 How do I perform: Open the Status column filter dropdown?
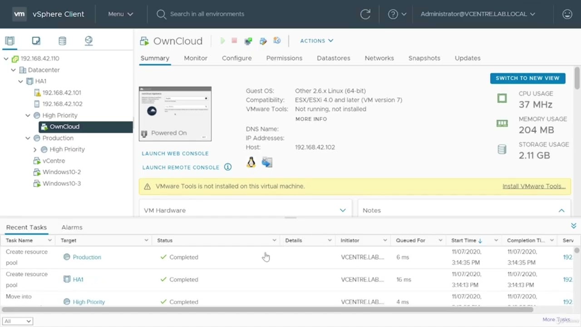(x=274, y=240)
